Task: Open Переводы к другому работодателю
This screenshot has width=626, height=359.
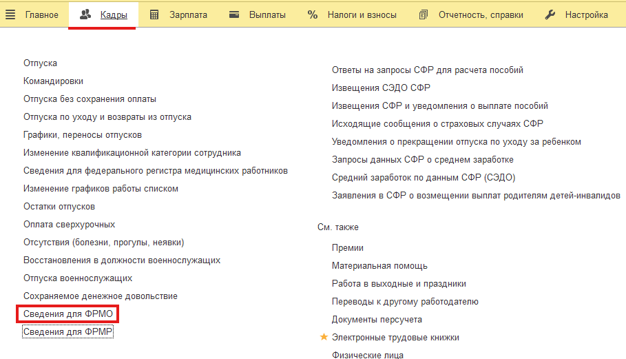Action: (x=405, y=302)
